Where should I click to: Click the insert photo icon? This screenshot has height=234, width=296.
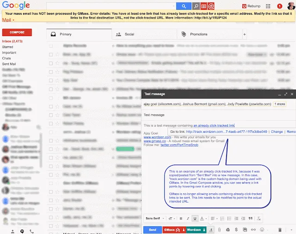tap(245, 230)
